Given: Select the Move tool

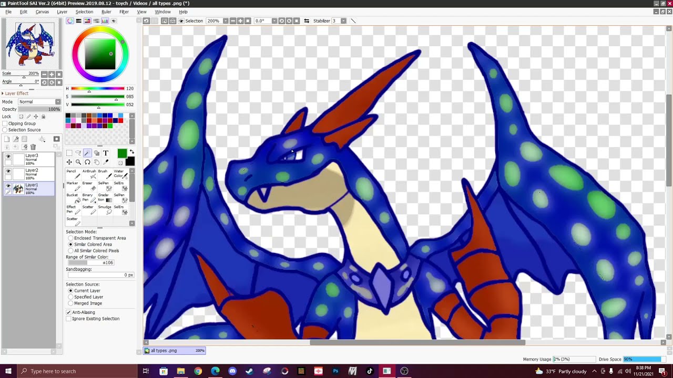Looking at the screenshot, I should [x=69, y=162].
